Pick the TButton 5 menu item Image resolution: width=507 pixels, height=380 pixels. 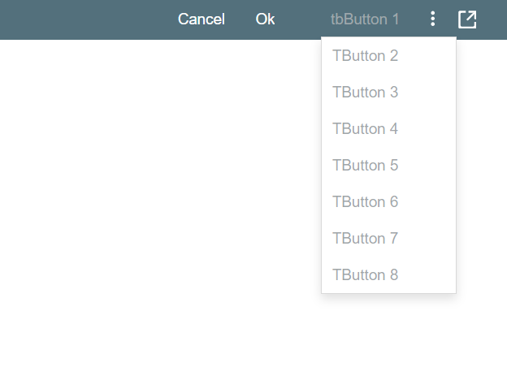pyautogui.click(x=365, y=166)
